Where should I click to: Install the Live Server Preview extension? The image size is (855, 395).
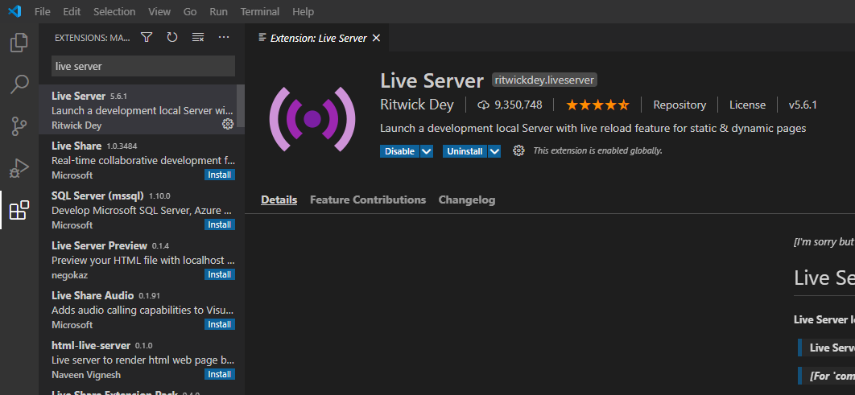[x=220, y=274]
